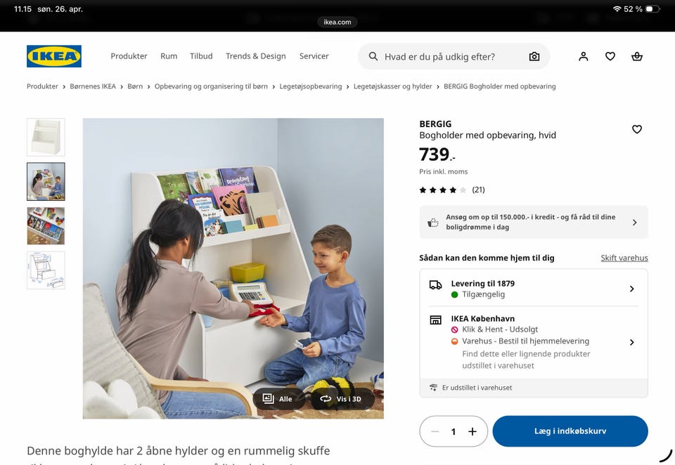This screenshot has width=675, height=465.
Task: Open the Tilbud menu item
Action: pyautogui.click(x=201, y=56)
